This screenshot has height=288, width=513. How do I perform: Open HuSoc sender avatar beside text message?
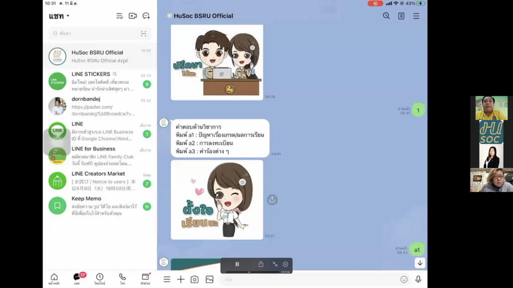pos(164,123)
